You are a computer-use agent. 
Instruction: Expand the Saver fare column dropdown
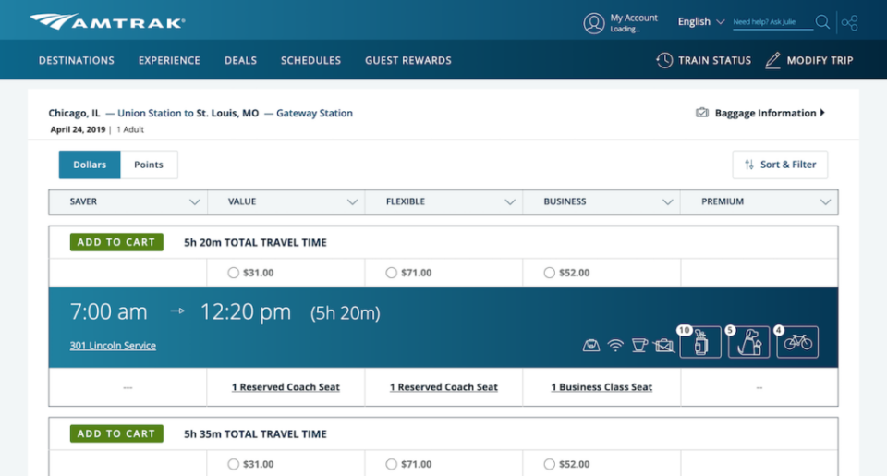tap(194, 202)
